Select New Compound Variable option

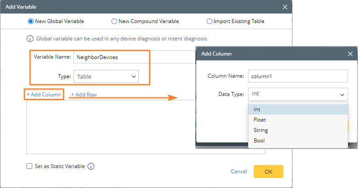pyautogui.click(x=114, y=21)
